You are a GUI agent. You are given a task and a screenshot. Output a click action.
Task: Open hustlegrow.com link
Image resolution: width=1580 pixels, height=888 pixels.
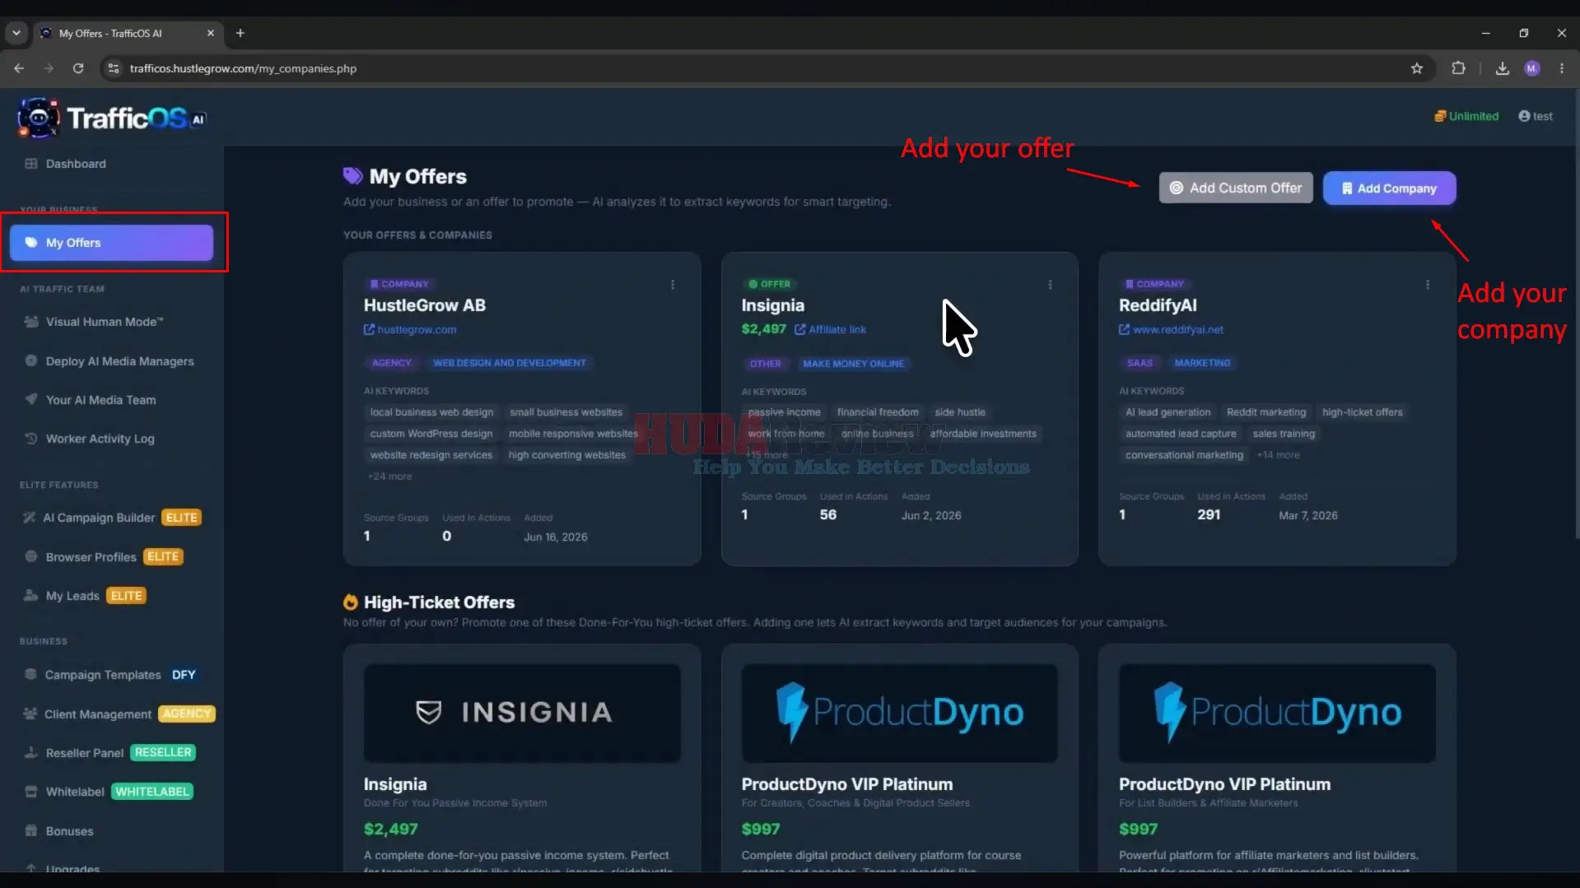coord(410,329)
